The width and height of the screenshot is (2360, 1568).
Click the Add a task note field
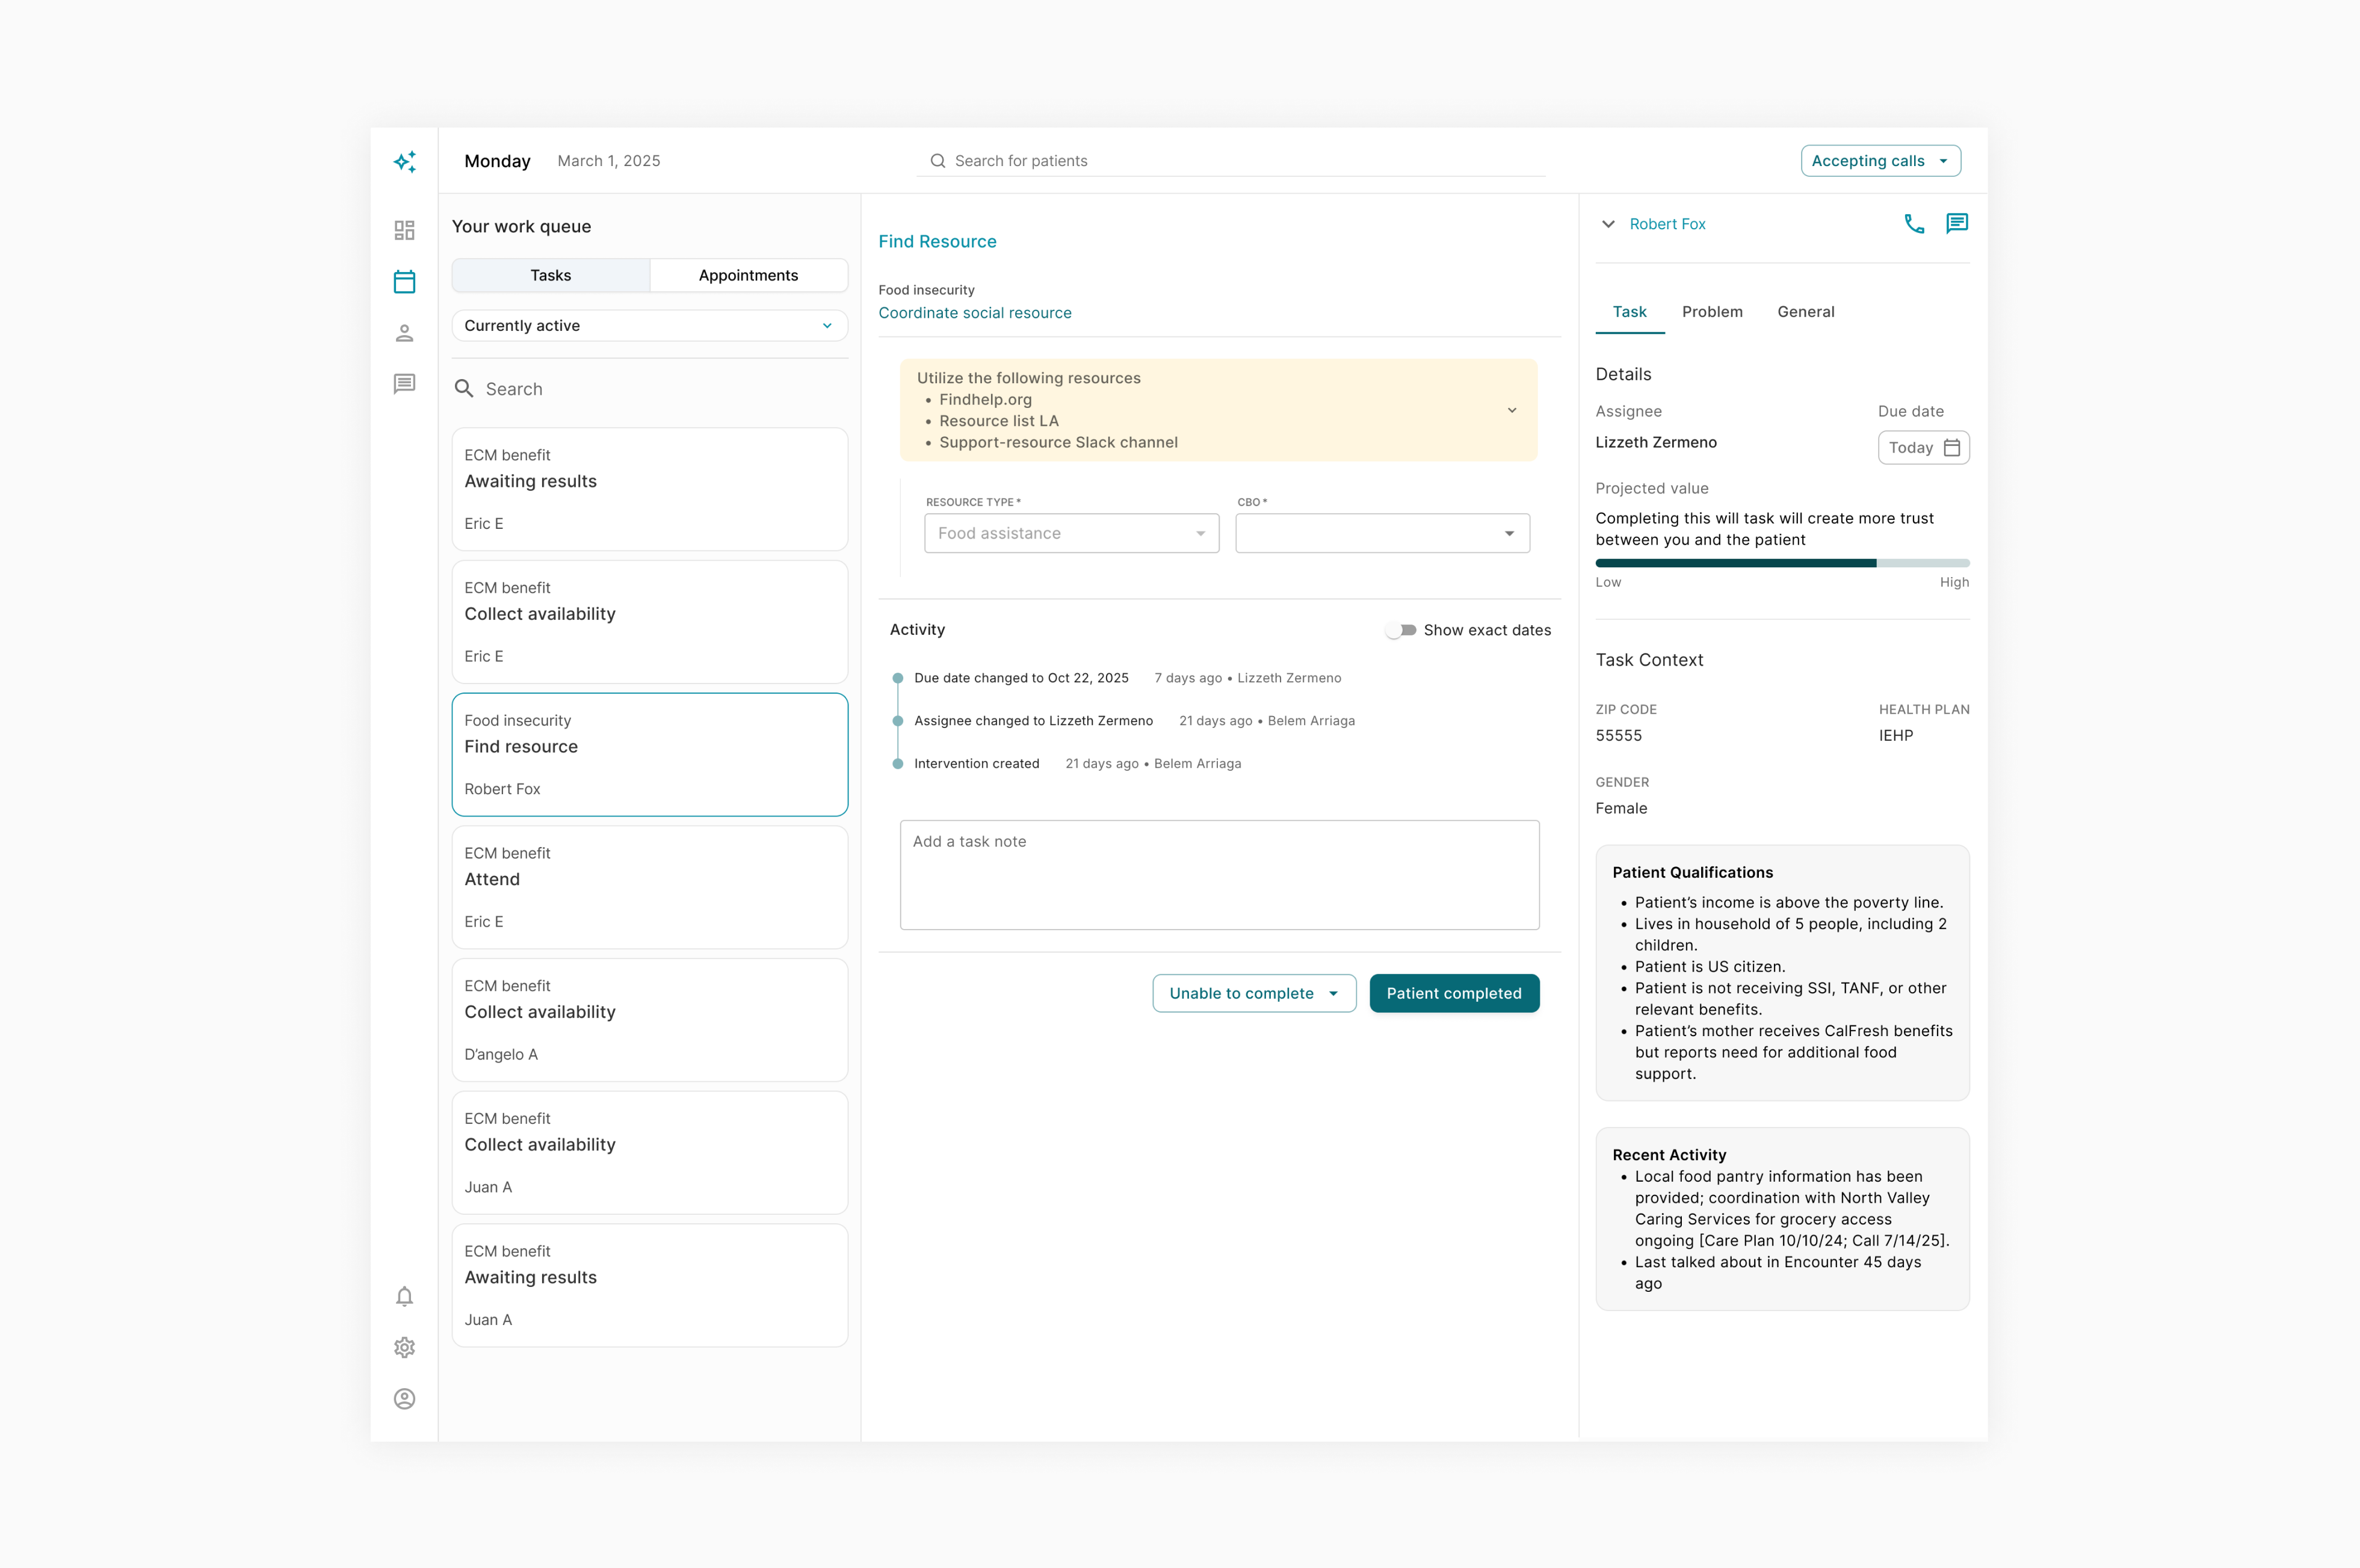click(x=1219, y=875)
